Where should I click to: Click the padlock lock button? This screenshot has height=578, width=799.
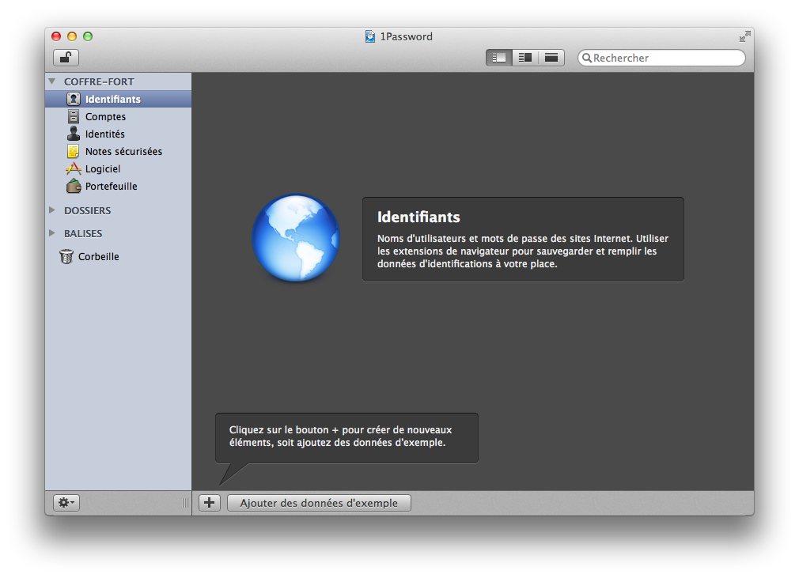coord(66,58)
